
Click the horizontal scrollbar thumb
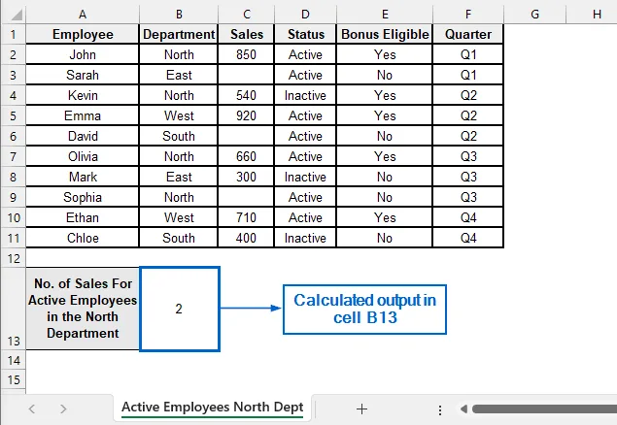coord(544,409)
